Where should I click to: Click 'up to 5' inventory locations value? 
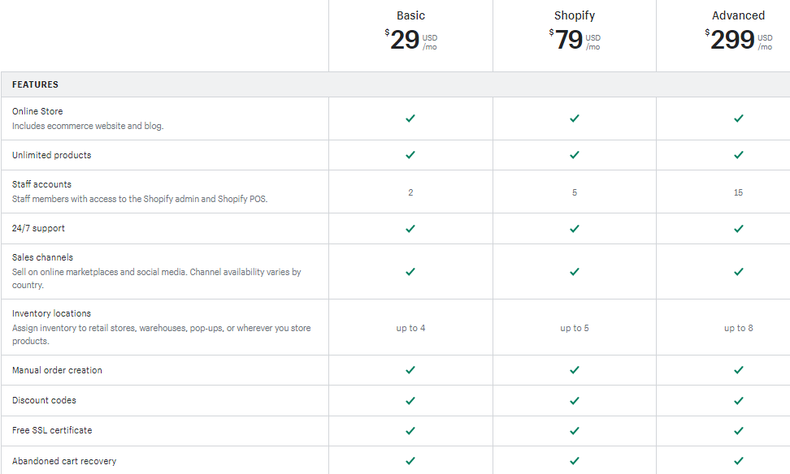pos(575,328)
